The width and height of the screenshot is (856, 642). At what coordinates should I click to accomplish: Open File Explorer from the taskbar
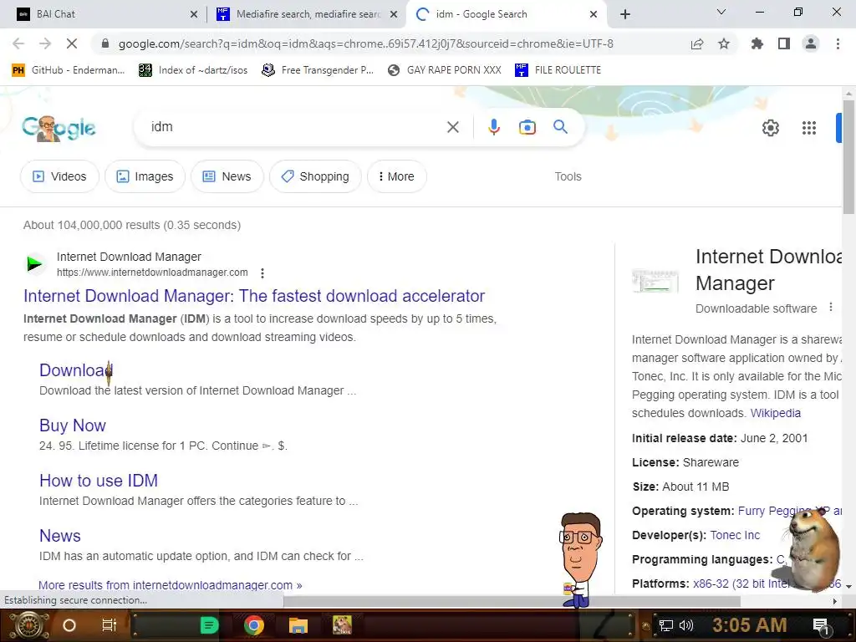point(298,625)
